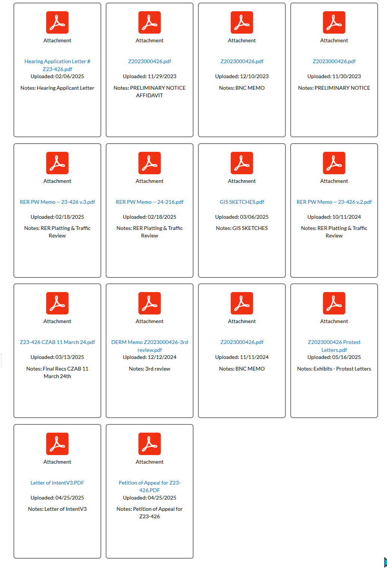Viewport: 387px width, 568px height.
Task: Open DERM Memo Z2023000426-3rd review.pdf link
Action: [149, 346]
